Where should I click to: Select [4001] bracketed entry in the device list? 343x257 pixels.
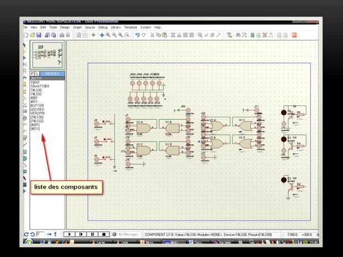(x=35, y=125)
